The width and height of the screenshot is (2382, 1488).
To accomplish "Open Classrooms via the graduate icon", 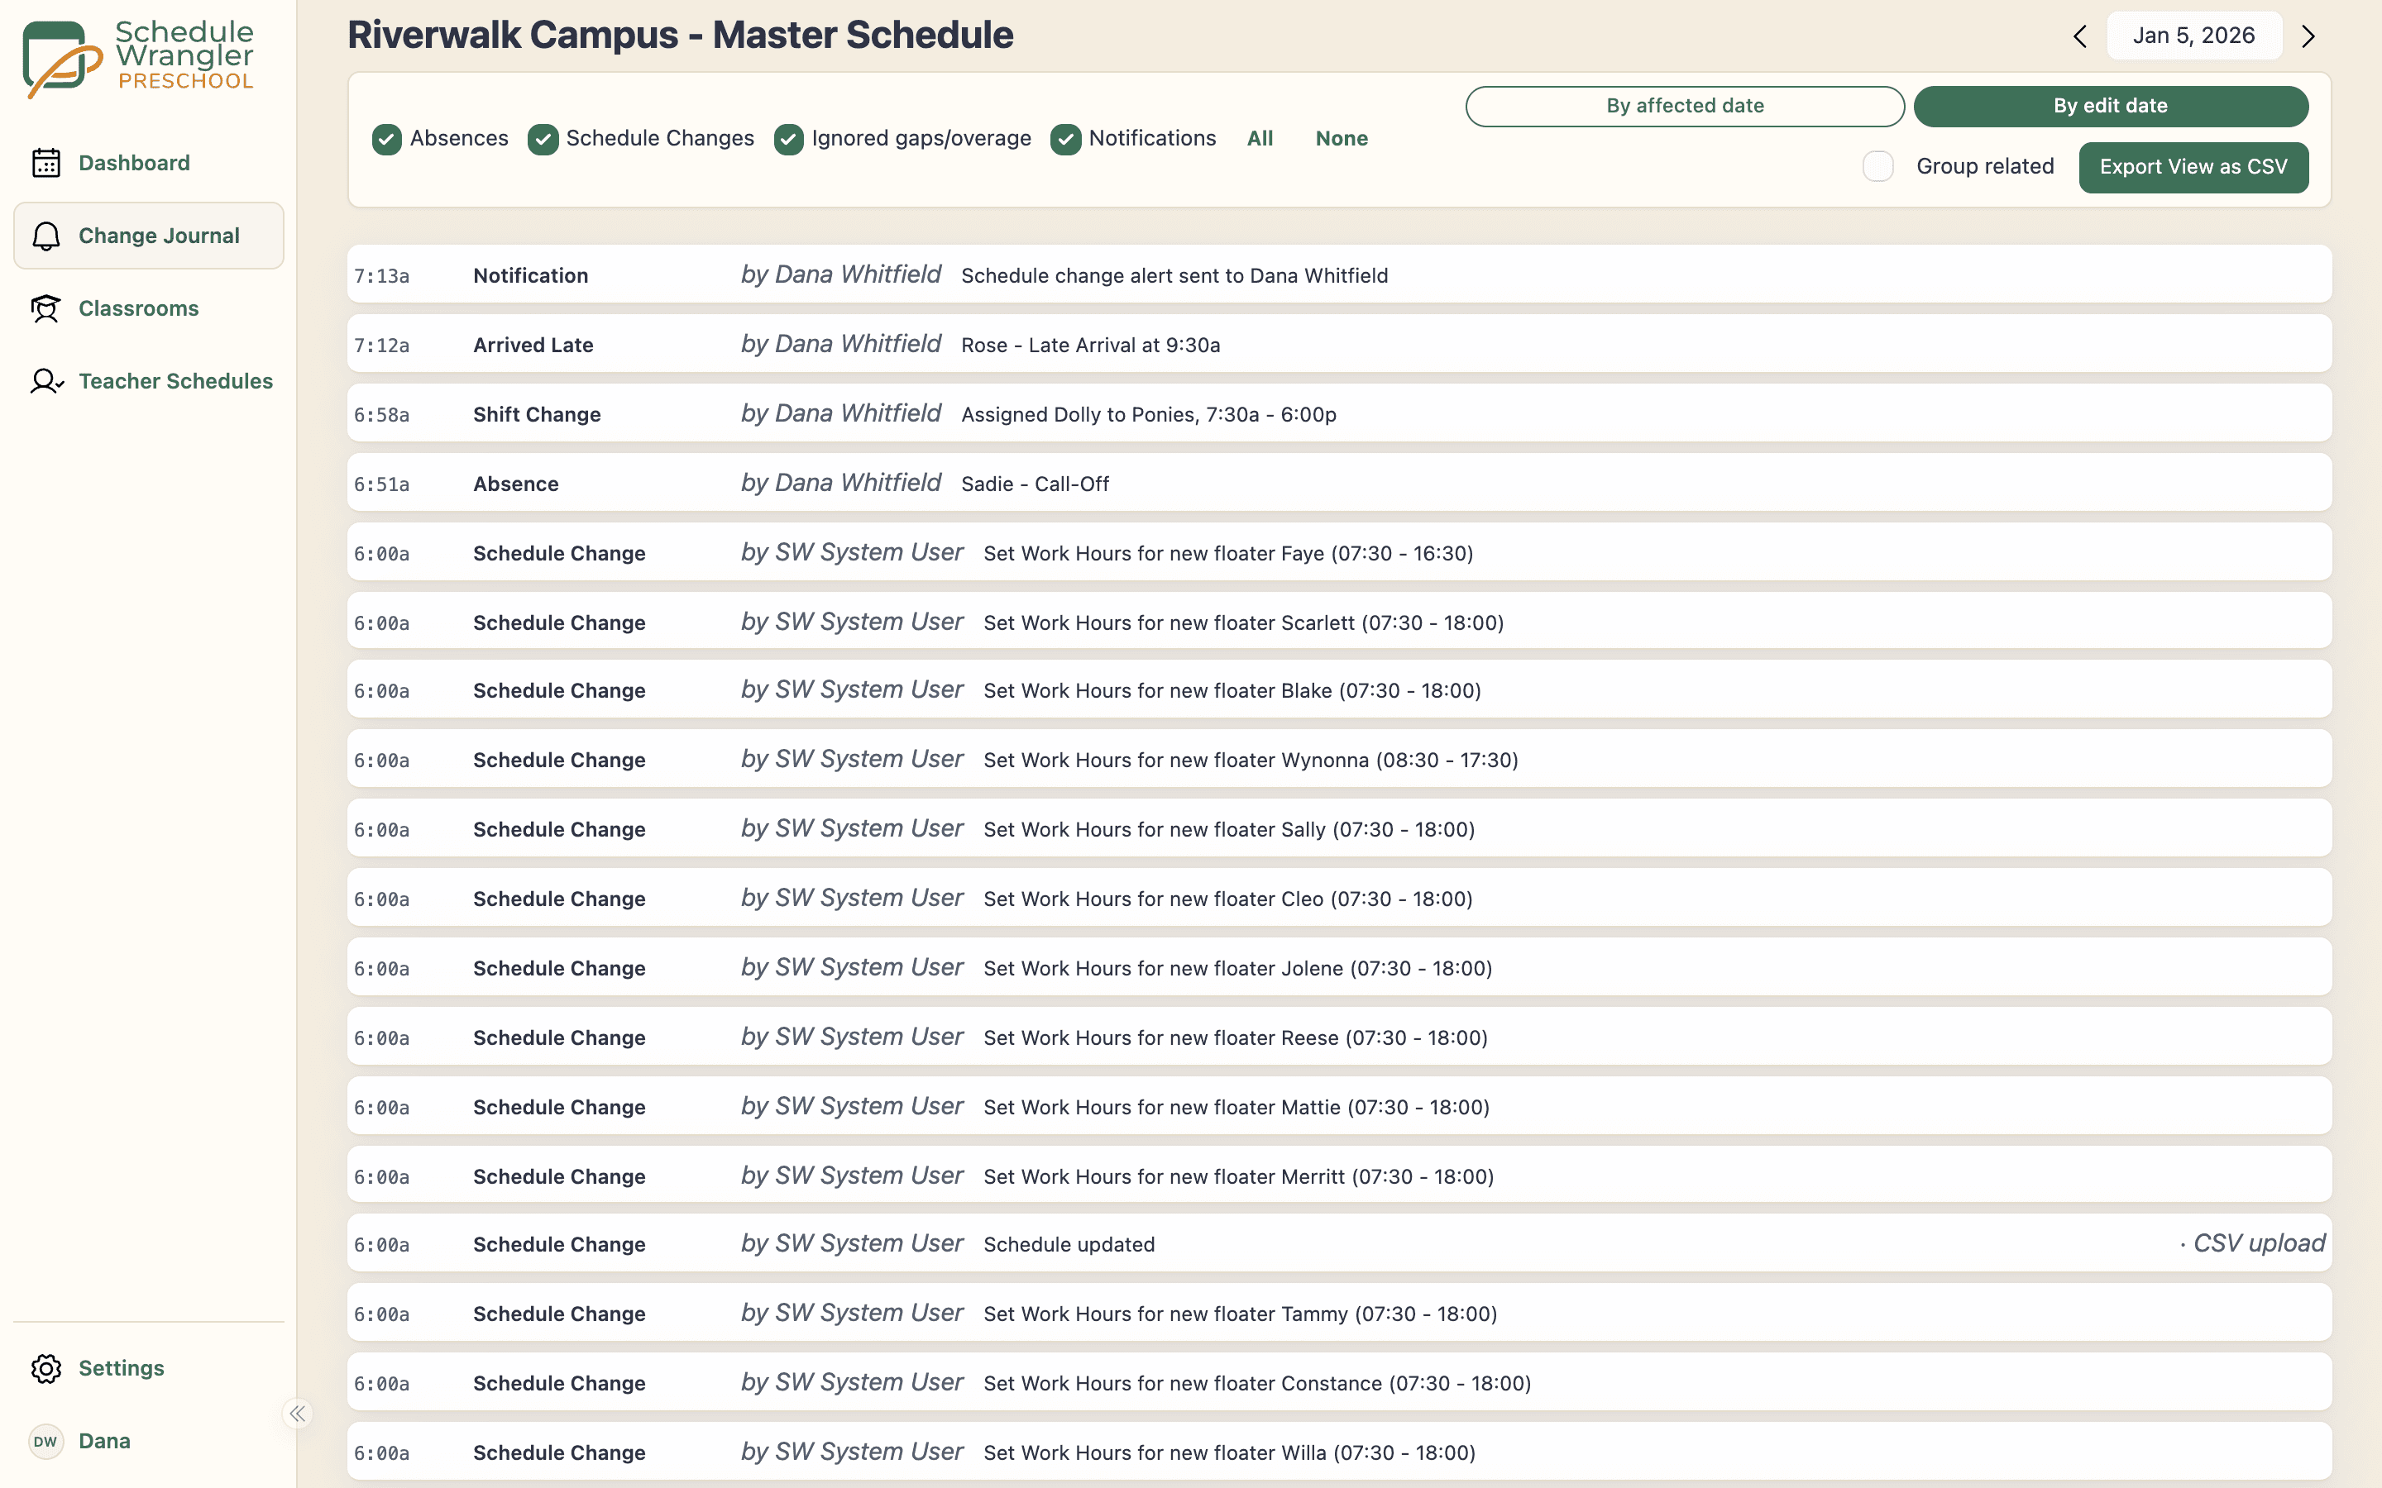I will coord(46,308).
